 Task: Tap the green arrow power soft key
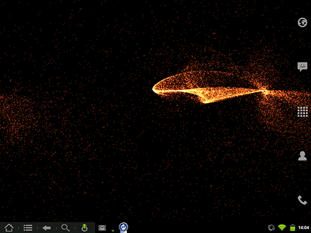tap(85, 227)
